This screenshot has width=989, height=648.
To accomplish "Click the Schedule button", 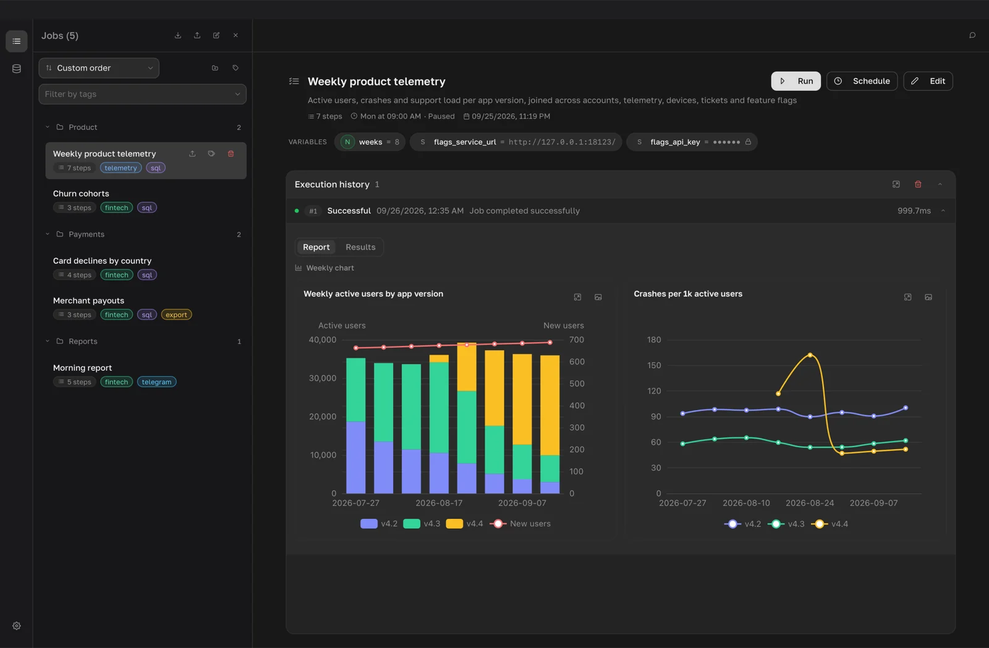I will pos(862,81).
